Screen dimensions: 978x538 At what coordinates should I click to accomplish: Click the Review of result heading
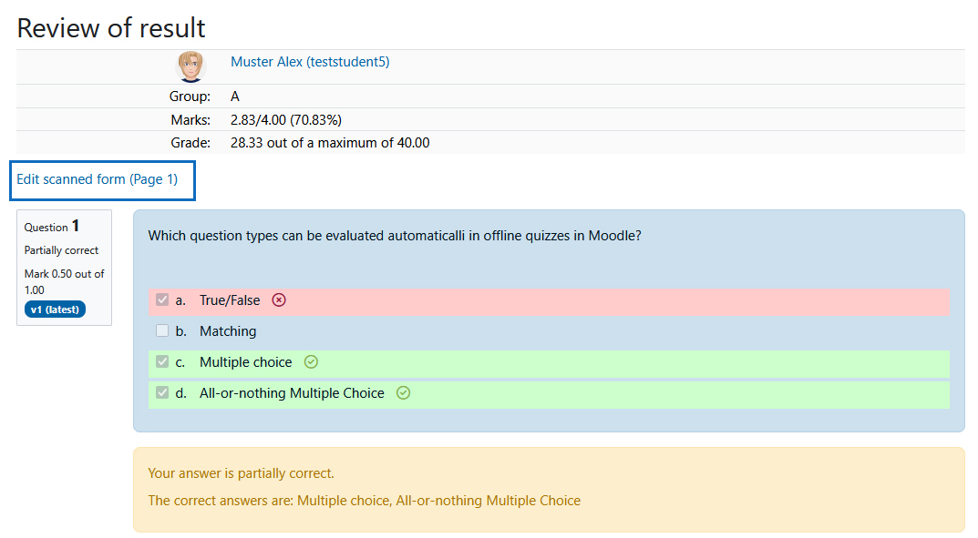point(111,28)
